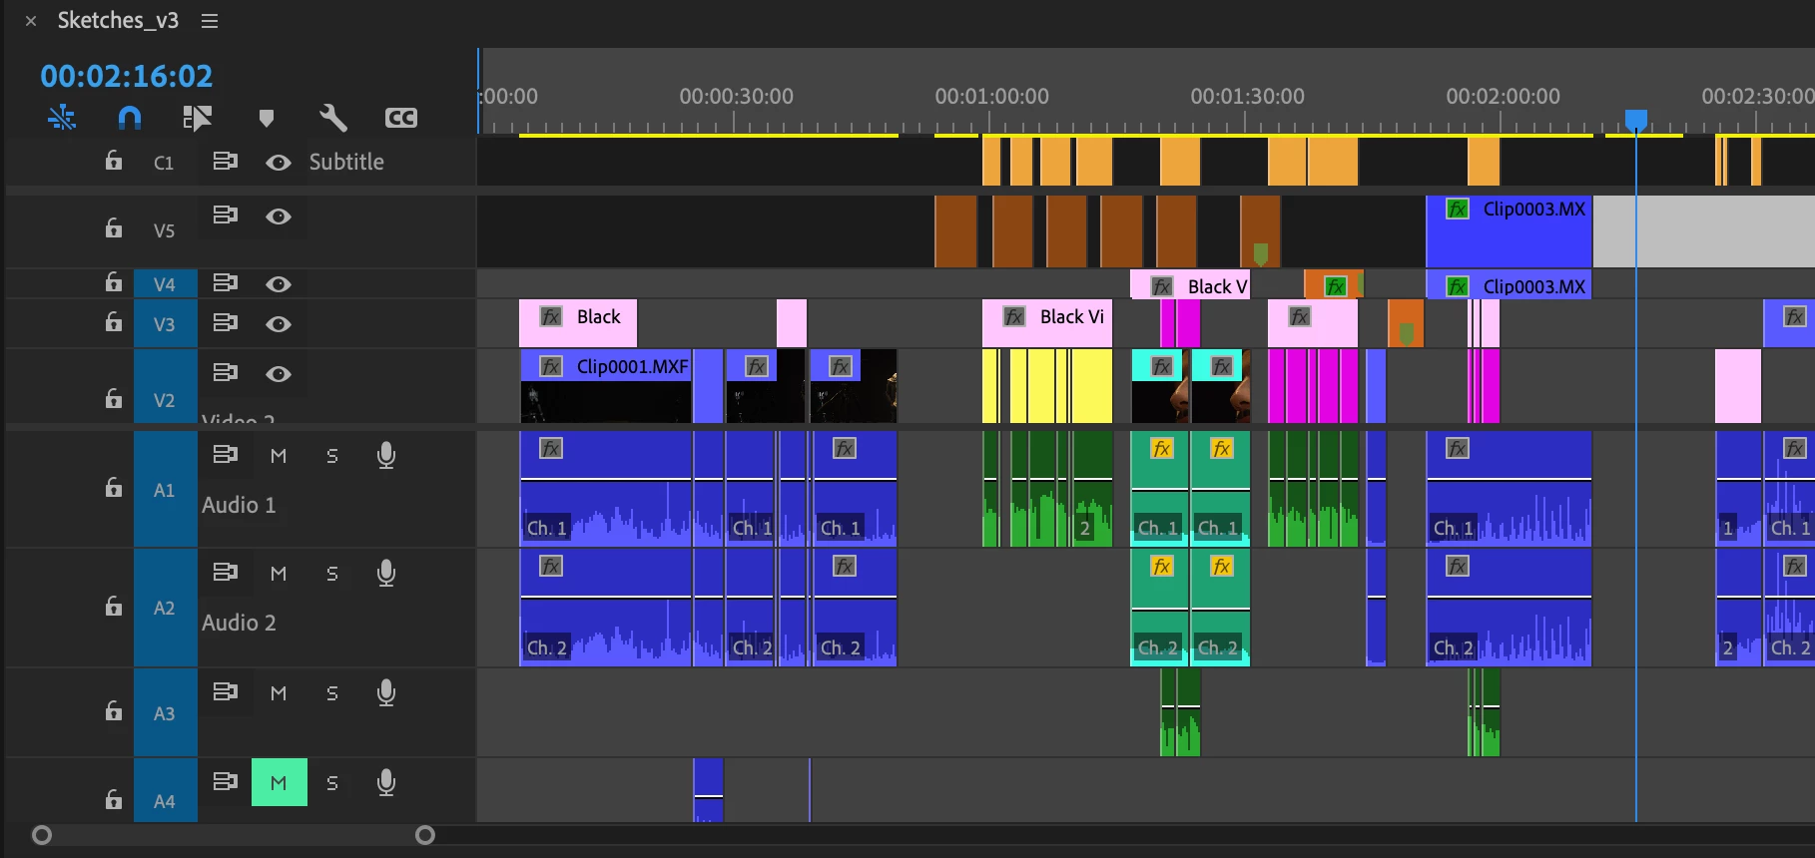
Task: Toggle lock on track V2
Action: click(x=114, y=398)
